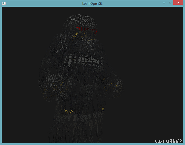Open the LearnOpenGL window system menu icon
The height and width of the screenshot is (145, 185).
tap(4, 3)
